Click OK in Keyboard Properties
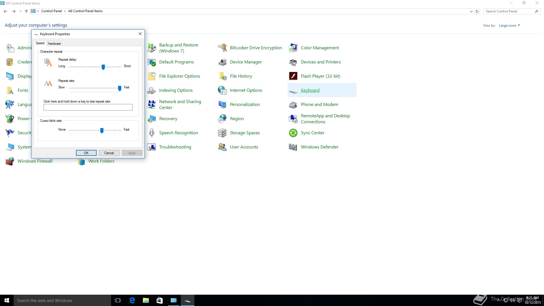Viewport: 544px width, 306px height. pos(86,153)
